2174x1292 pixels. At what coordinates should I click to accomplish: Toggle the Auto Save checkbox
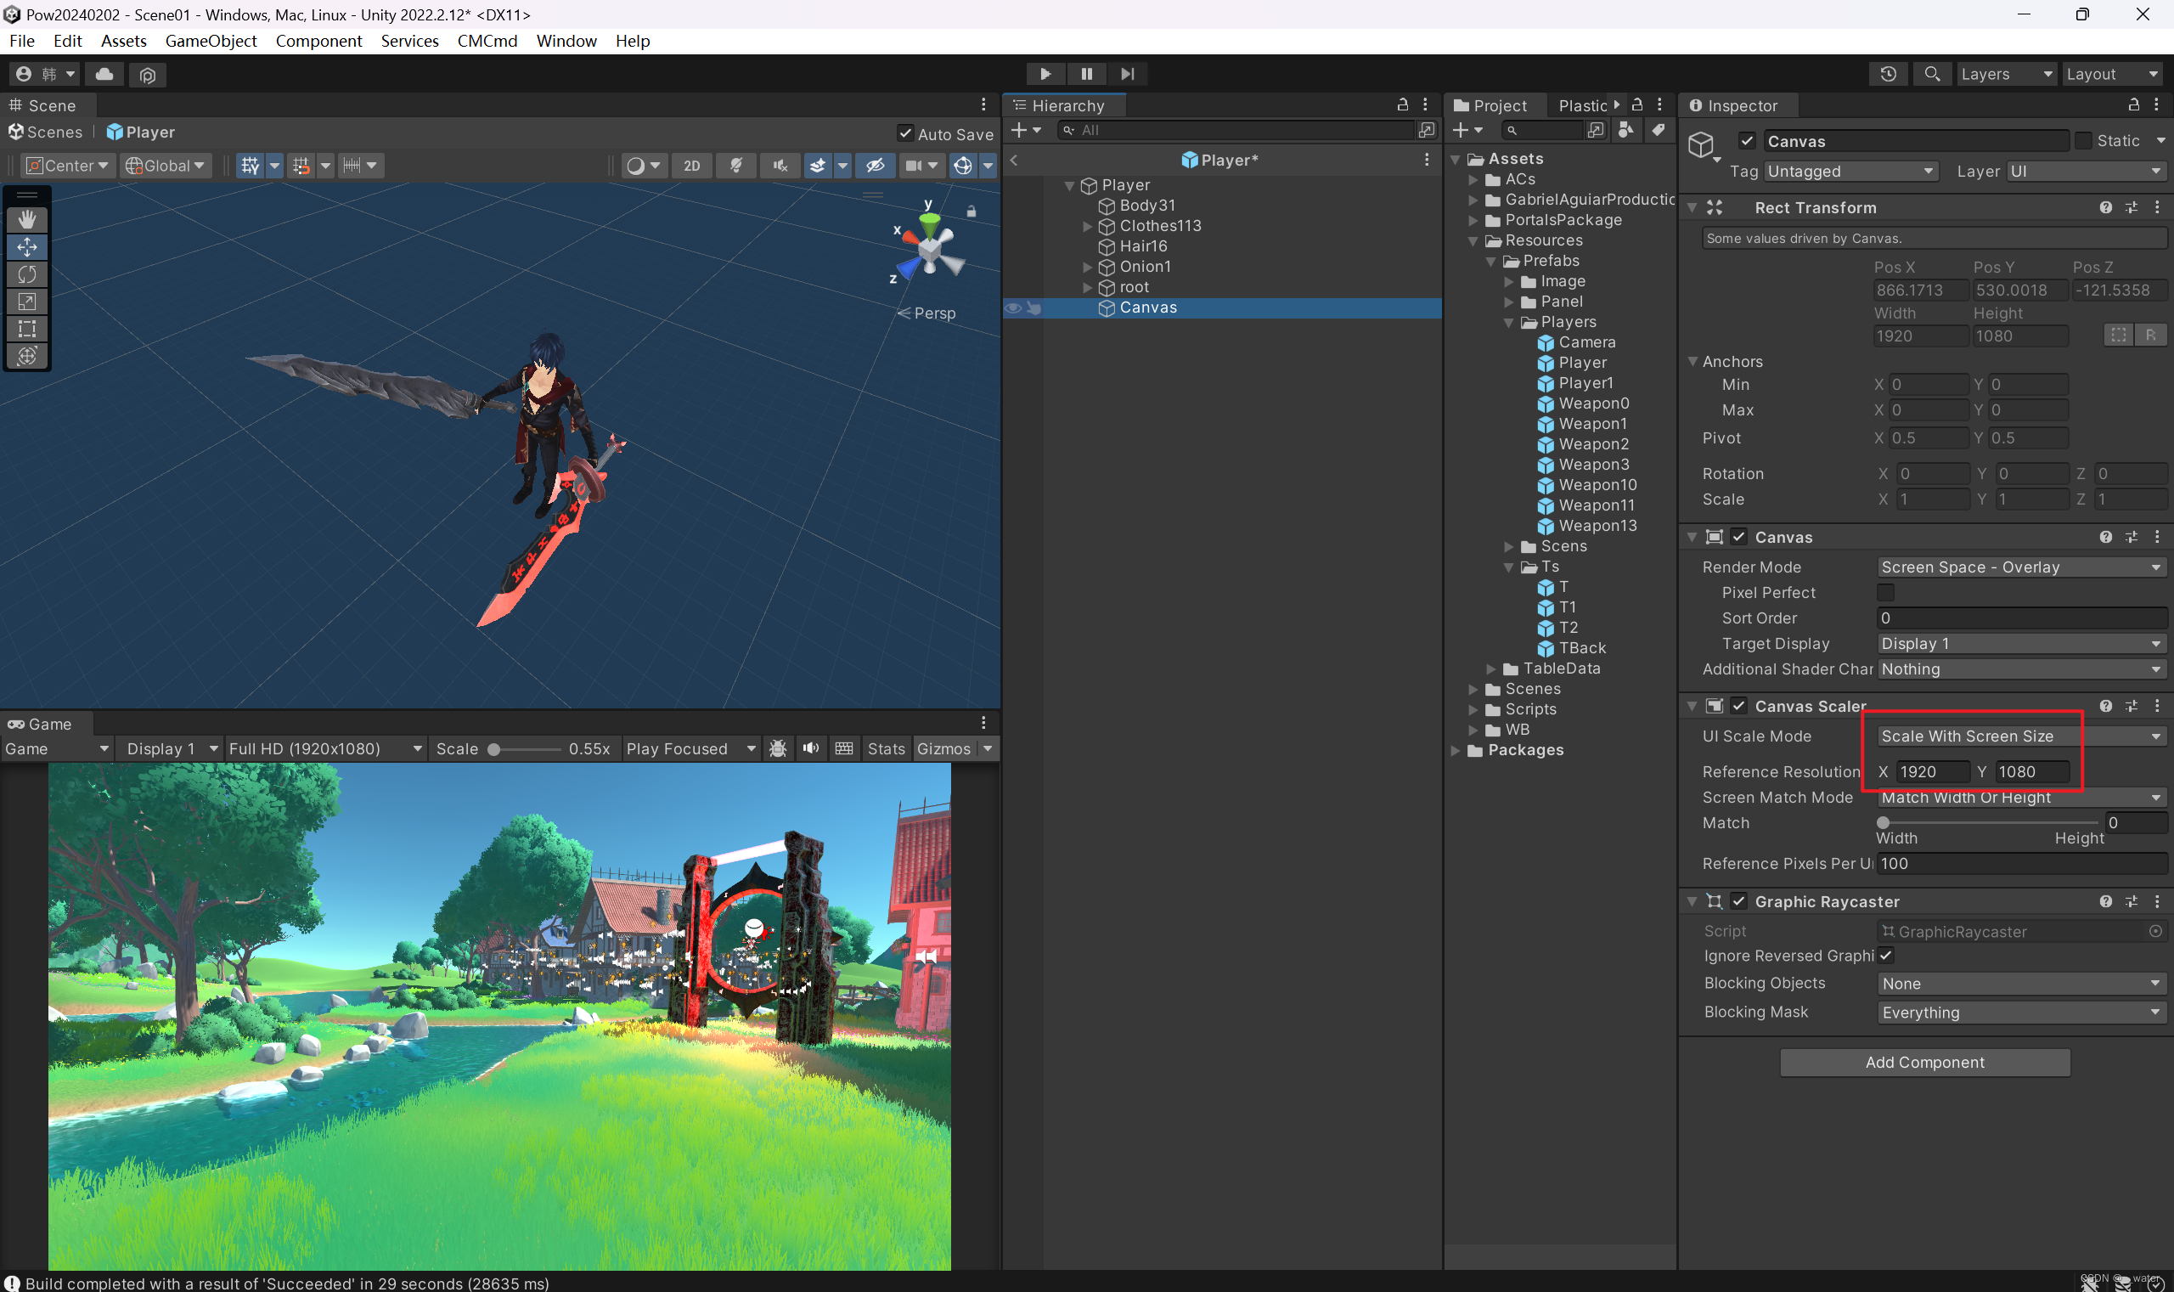click(905, 133)
